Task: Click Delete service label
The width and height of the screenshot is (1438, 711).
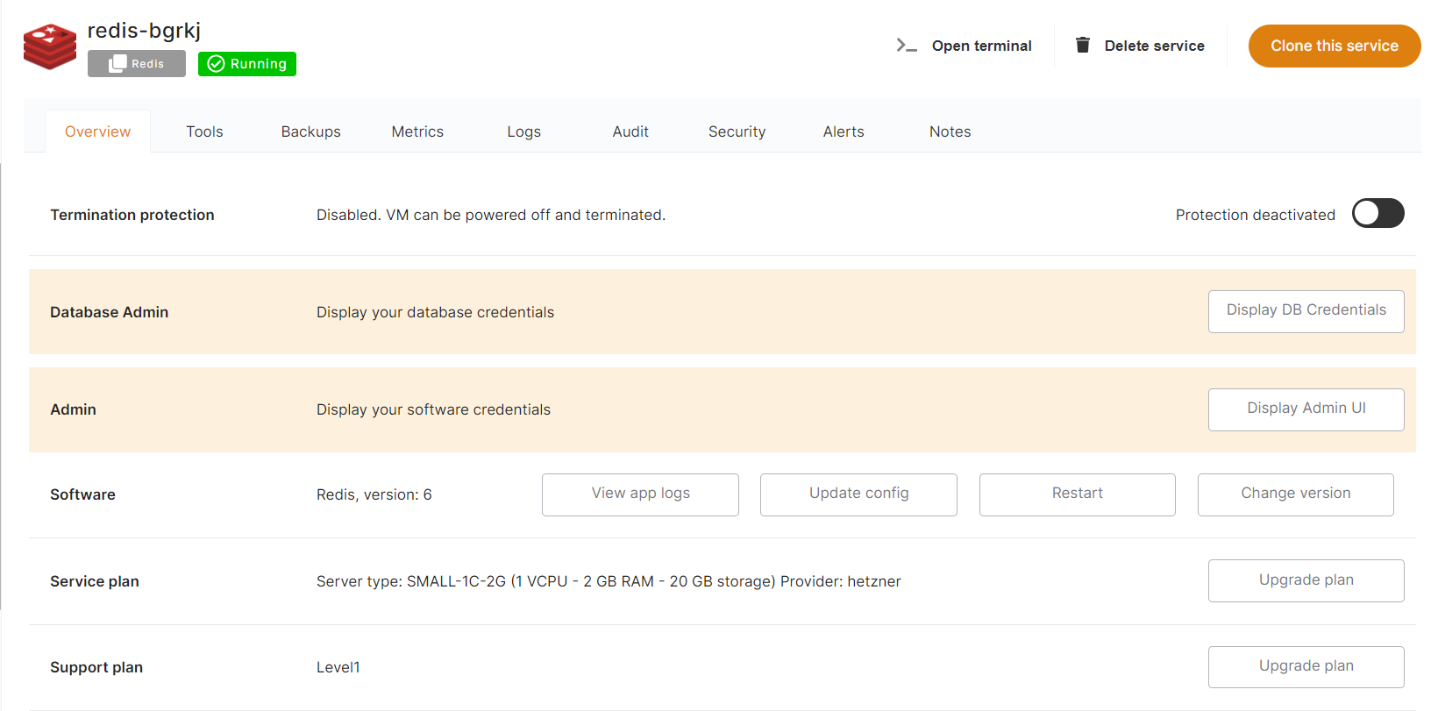Action: pyautogui.click(x=1154, y=46)
